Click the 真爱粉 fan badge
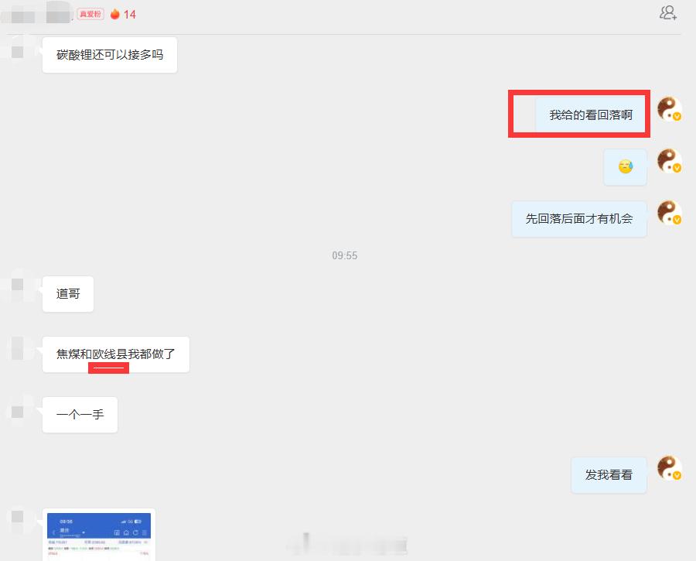Viewport: 696px width, 561px height. click(x=90, y=14)
